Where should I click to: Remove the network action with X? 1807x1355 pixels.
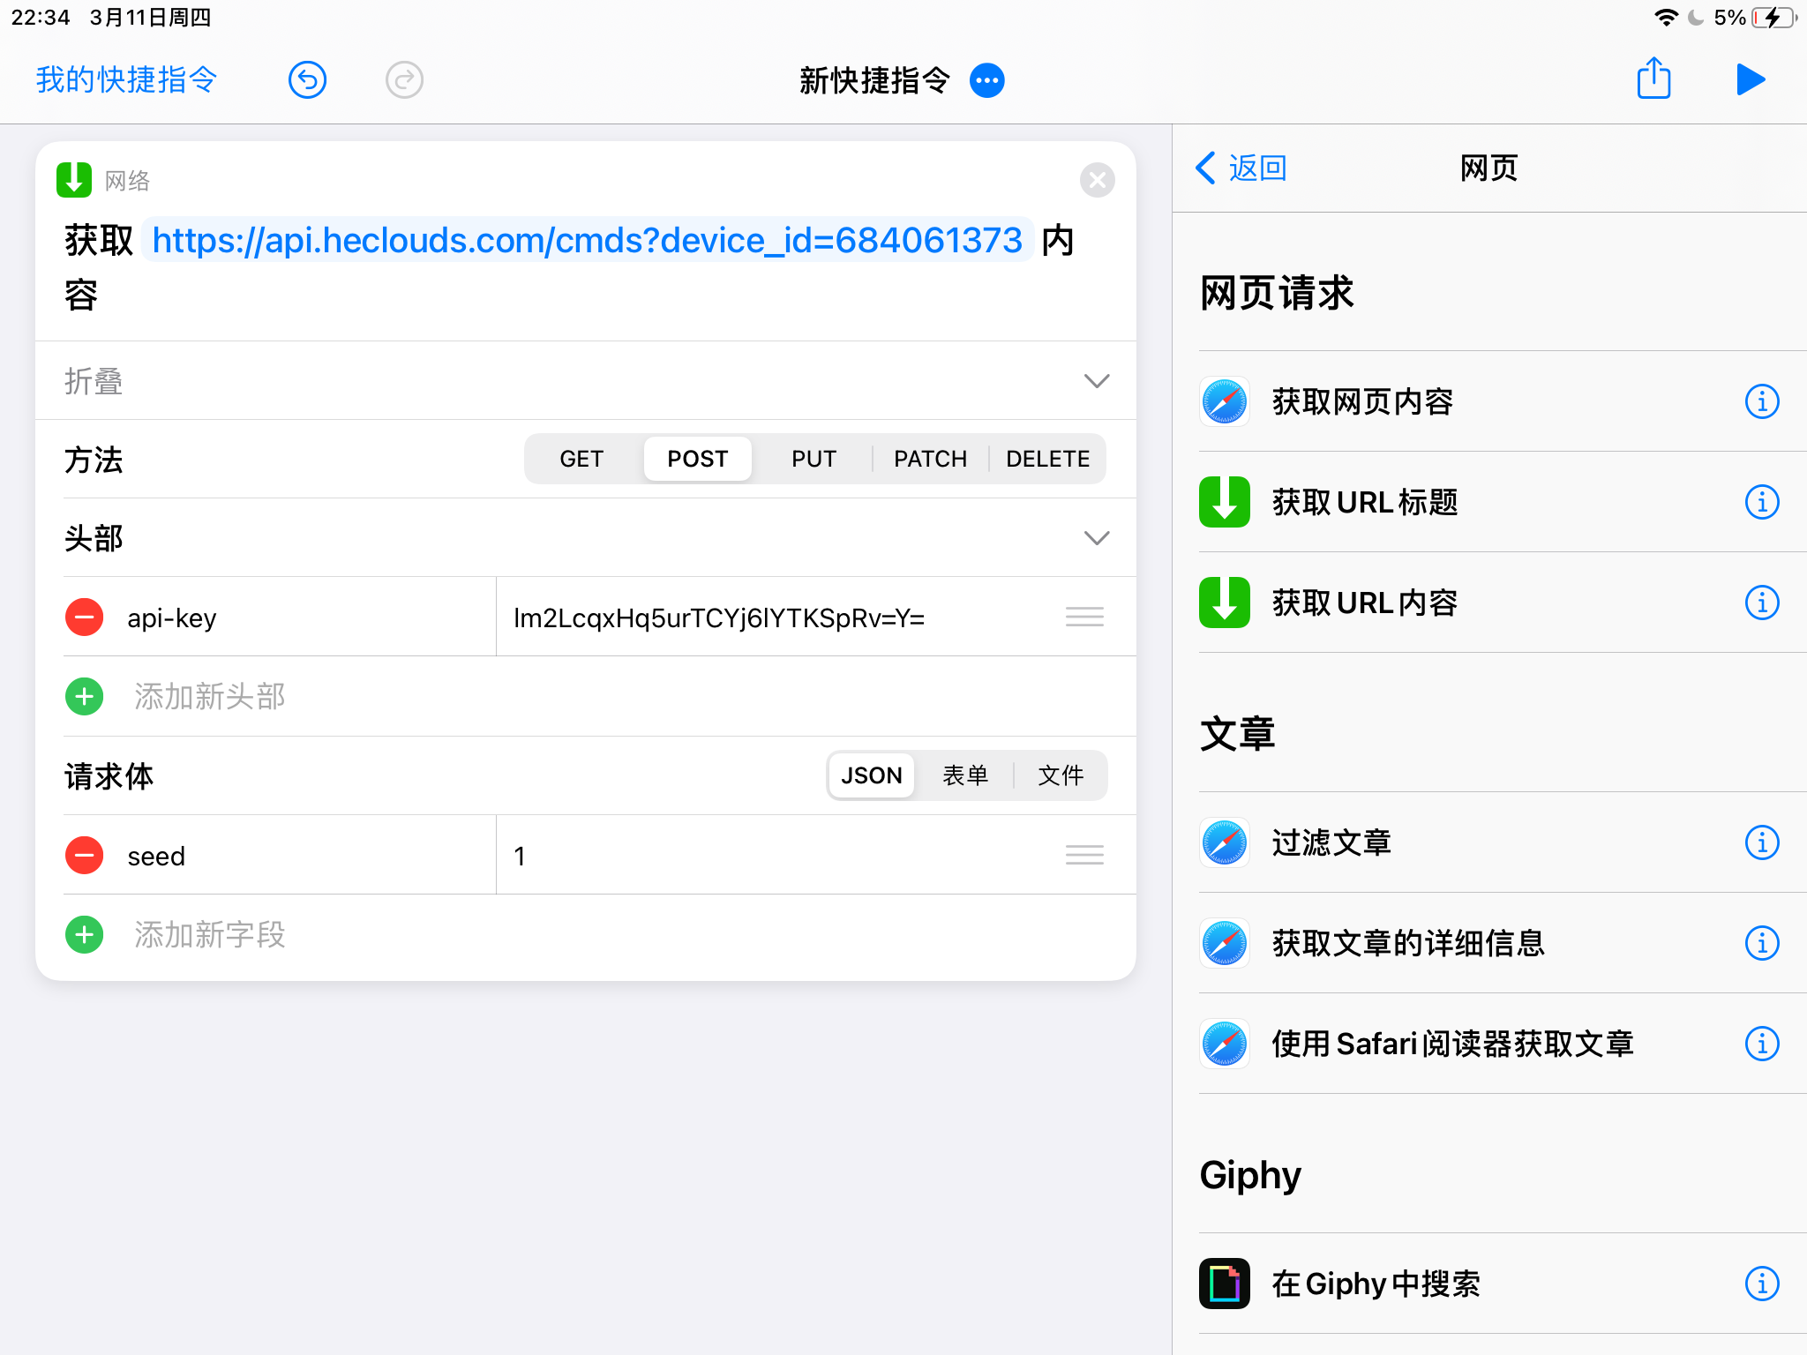(1097, 180)
